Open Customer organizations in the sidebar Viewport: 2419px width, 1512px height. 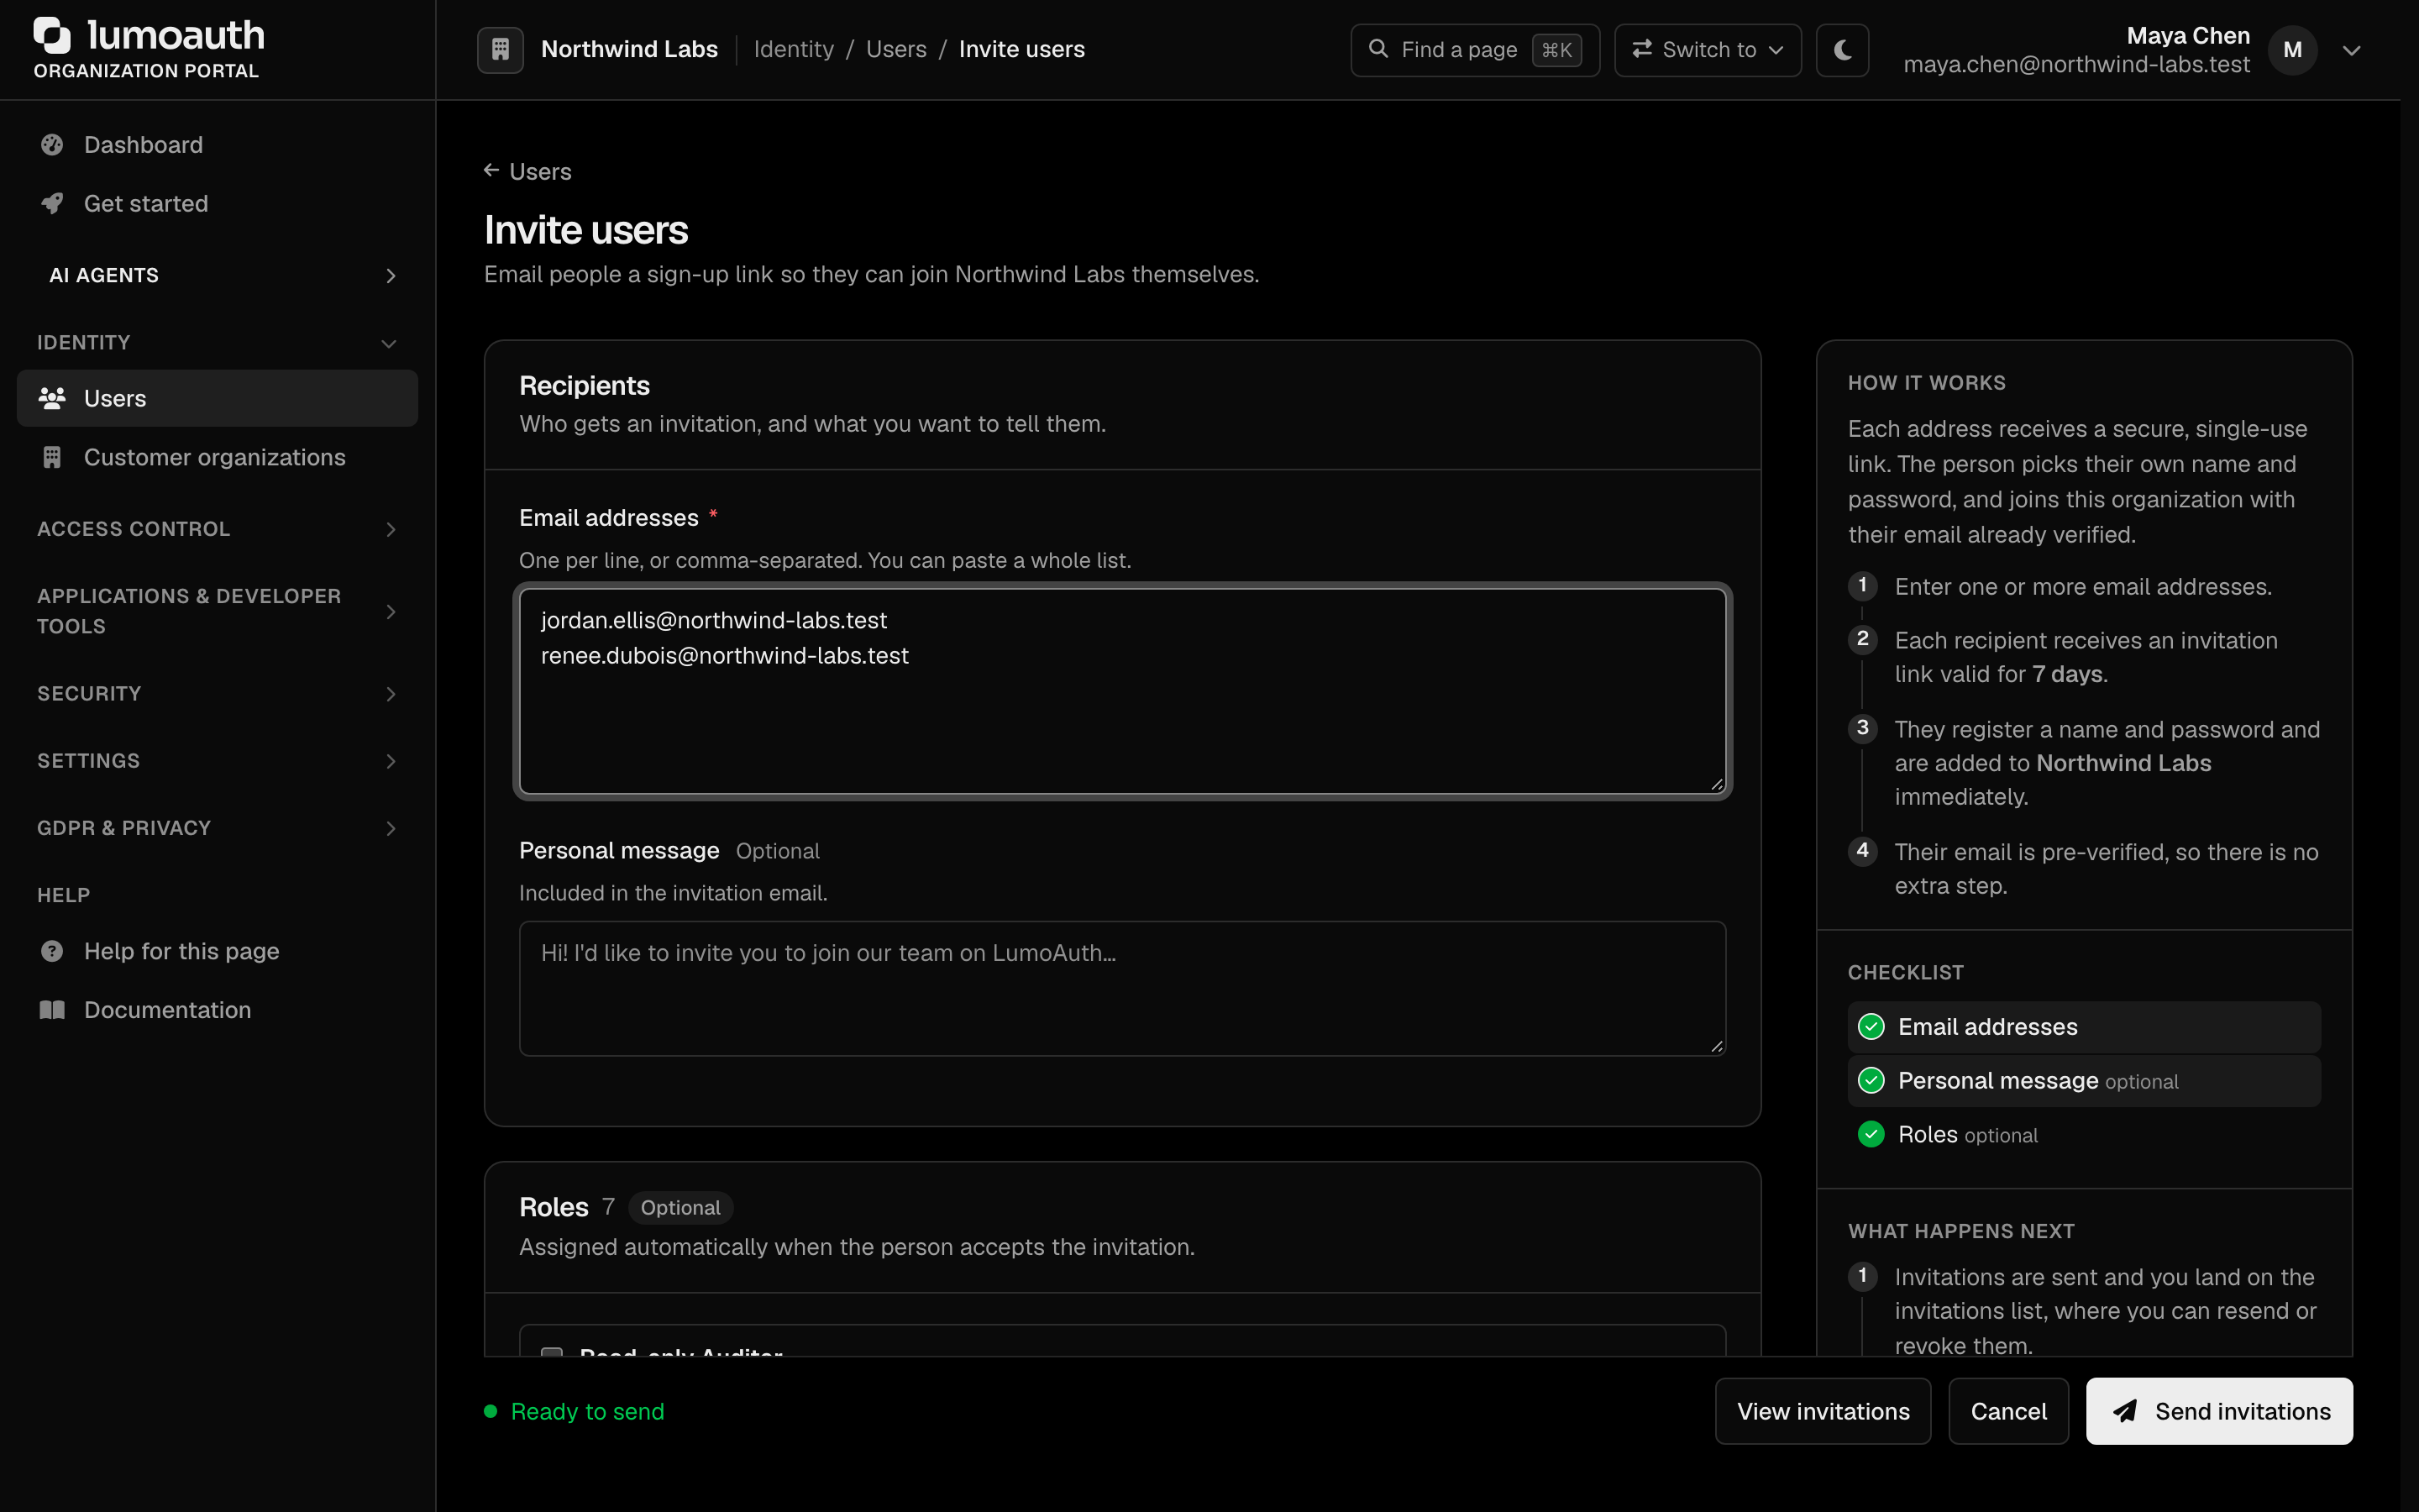[217, 457]
